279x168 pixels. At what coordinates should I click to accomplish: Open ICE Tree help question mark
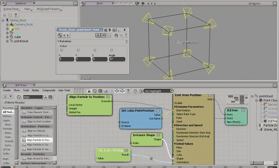coord(128,91)
